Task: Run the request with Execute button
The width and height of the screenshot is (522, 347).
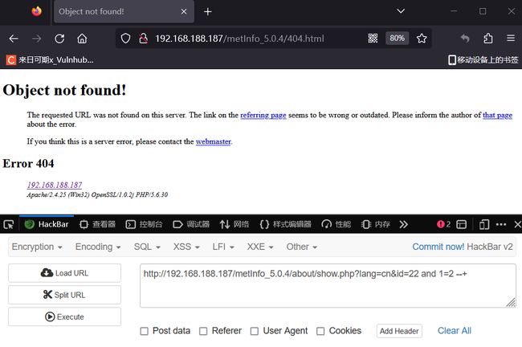Action: pos(64,316)
